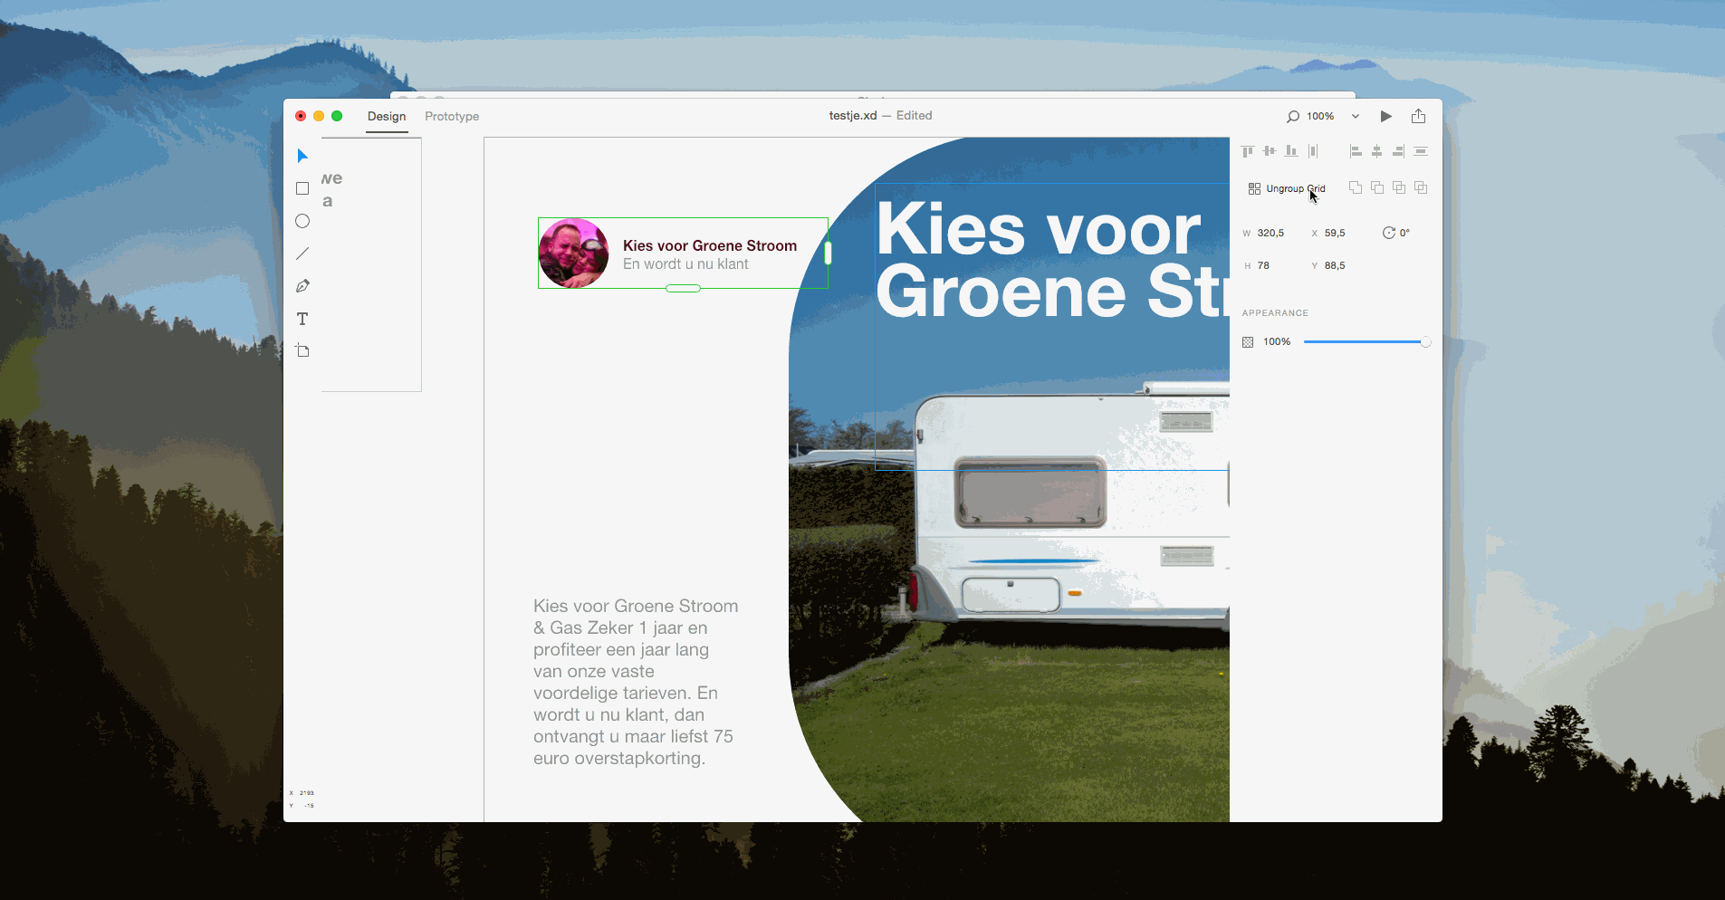Align selection to left edge
1725x900 pixels.
click(x=1356, y=151)
